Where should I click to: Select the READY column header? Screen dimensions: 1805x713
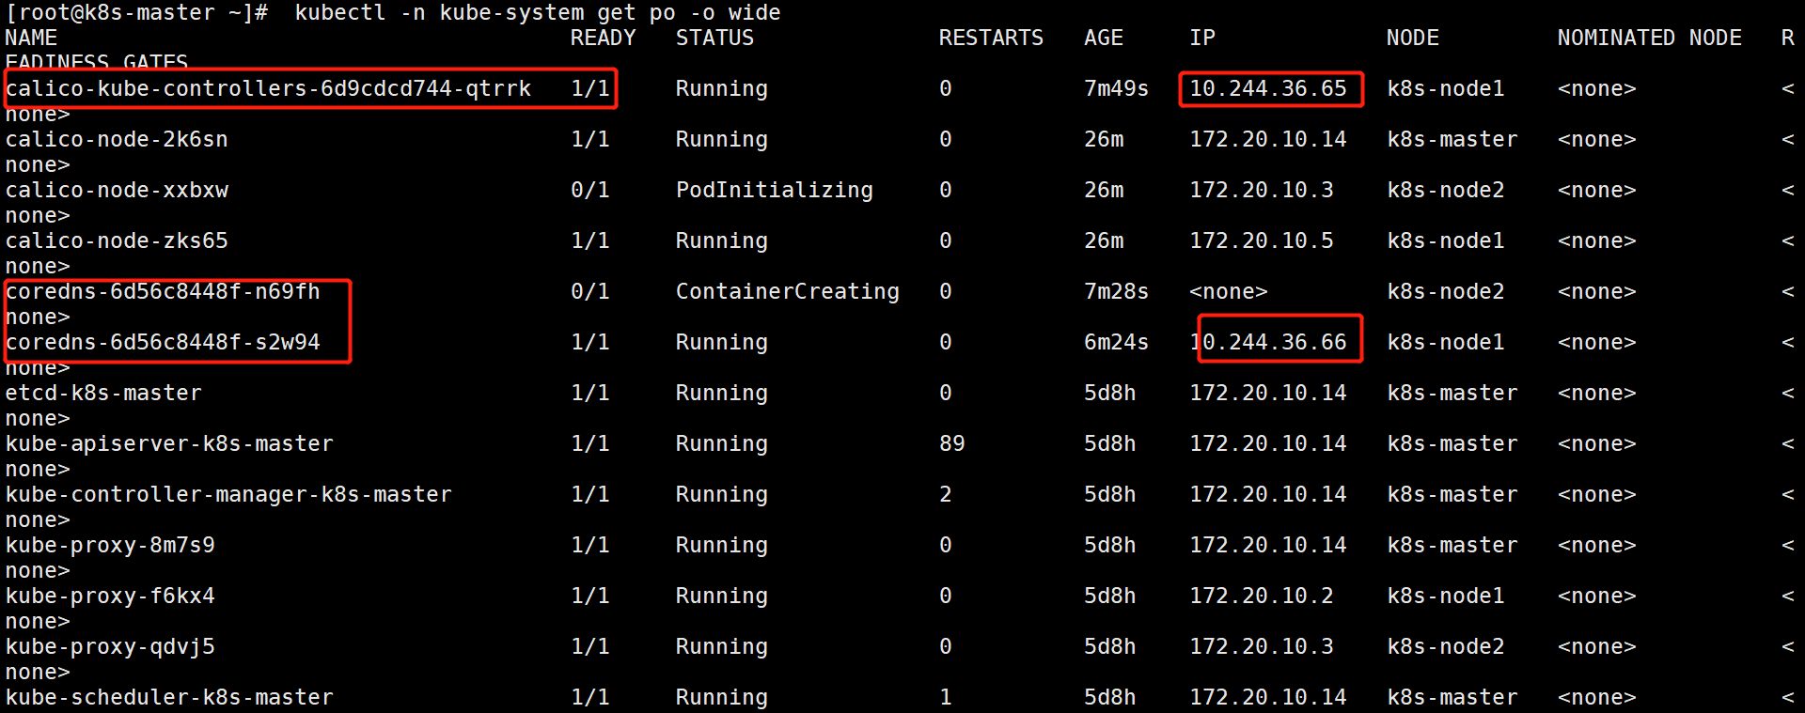pyautogui.click(x=603, y=38)
